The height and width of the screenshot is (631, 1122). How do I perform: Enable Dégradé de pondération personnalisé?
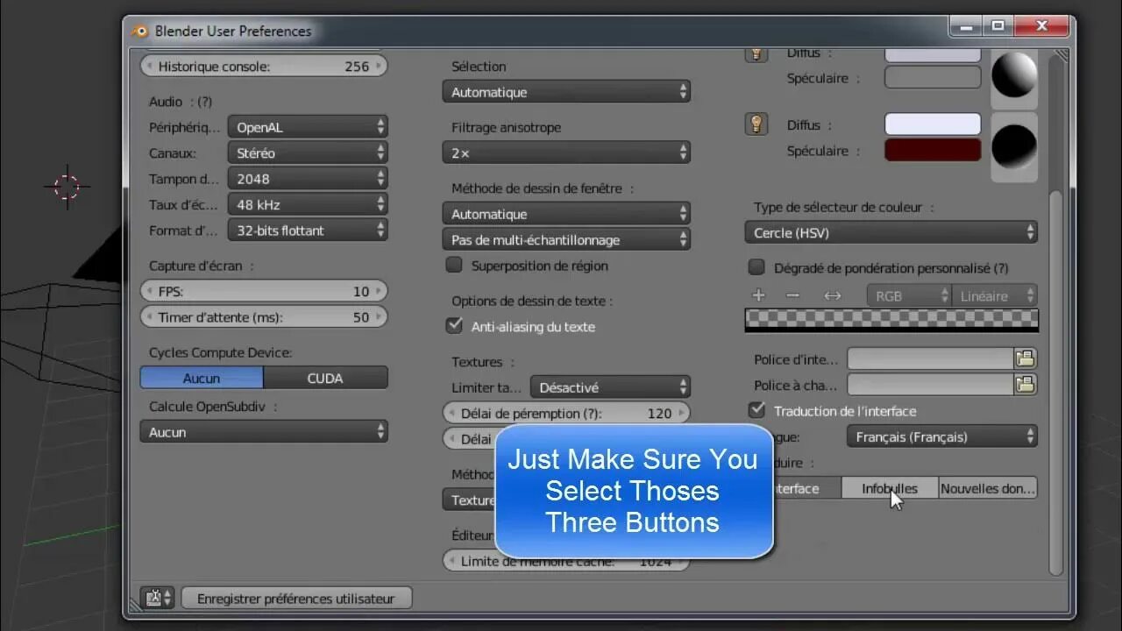click(756, 267)
